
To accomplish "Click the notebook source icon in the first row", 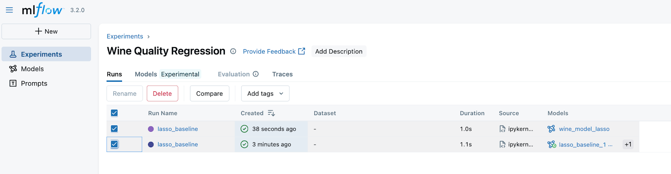I will pyautogui.click(x=502, y=129).
